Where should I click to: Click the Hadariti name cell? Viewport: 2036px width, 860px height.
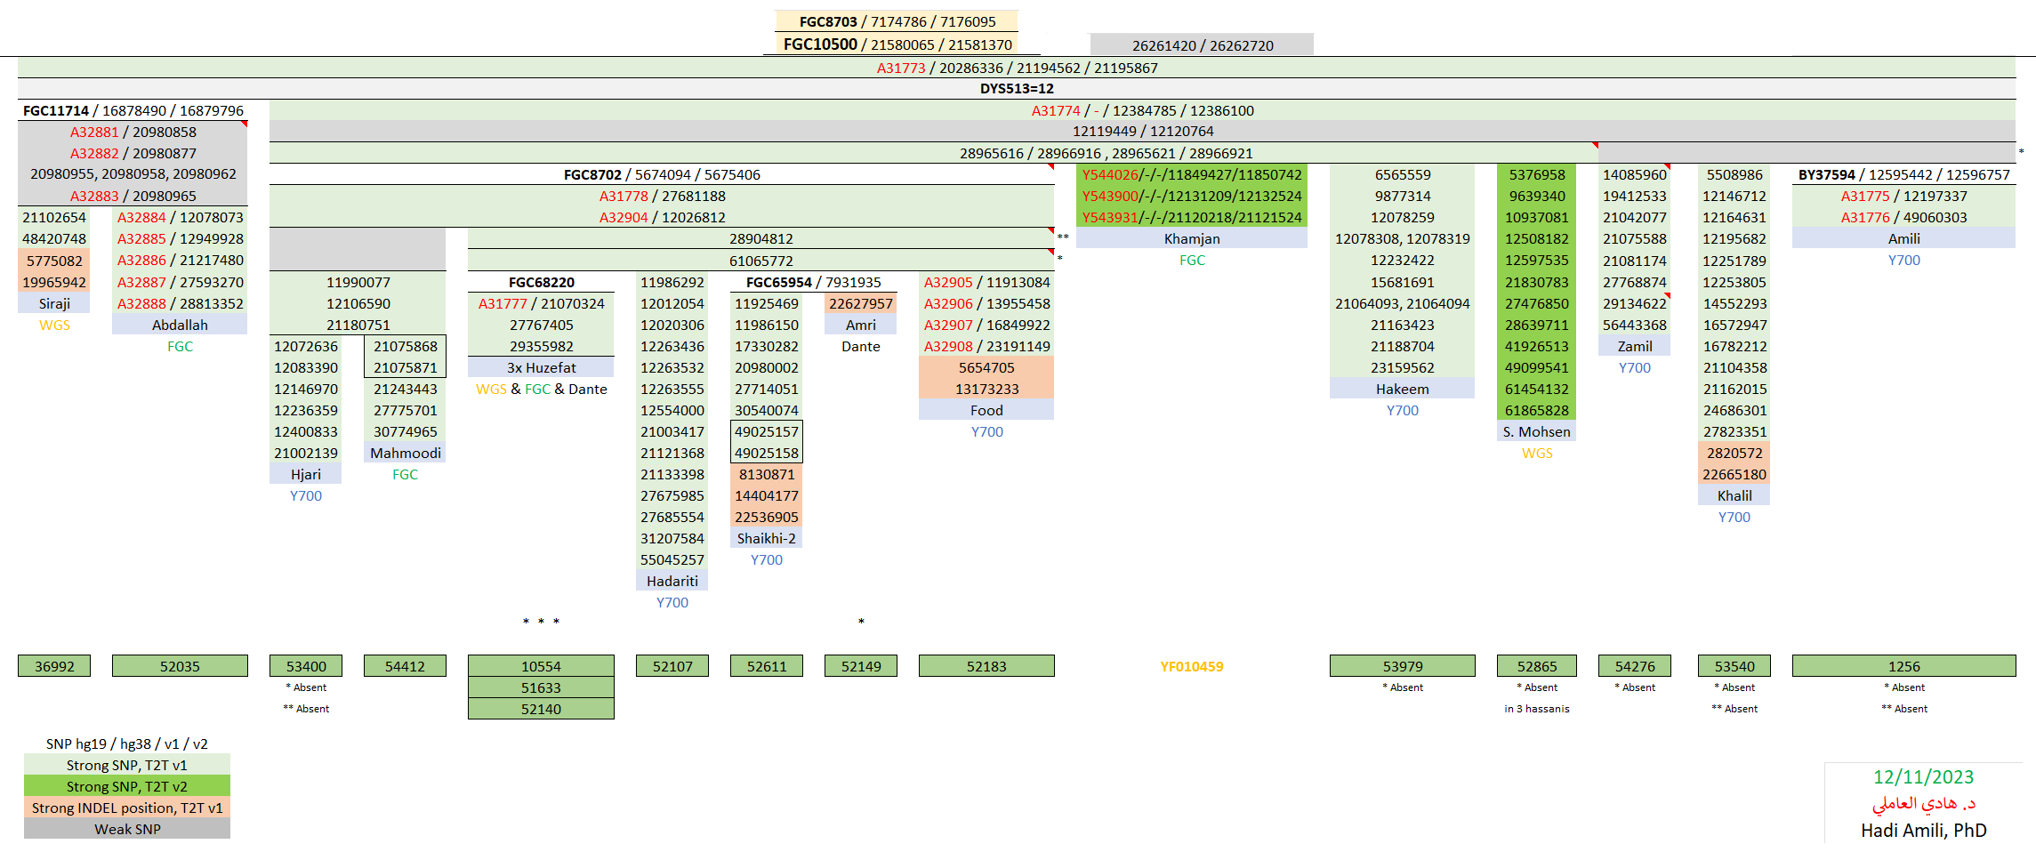pos(672,581)
